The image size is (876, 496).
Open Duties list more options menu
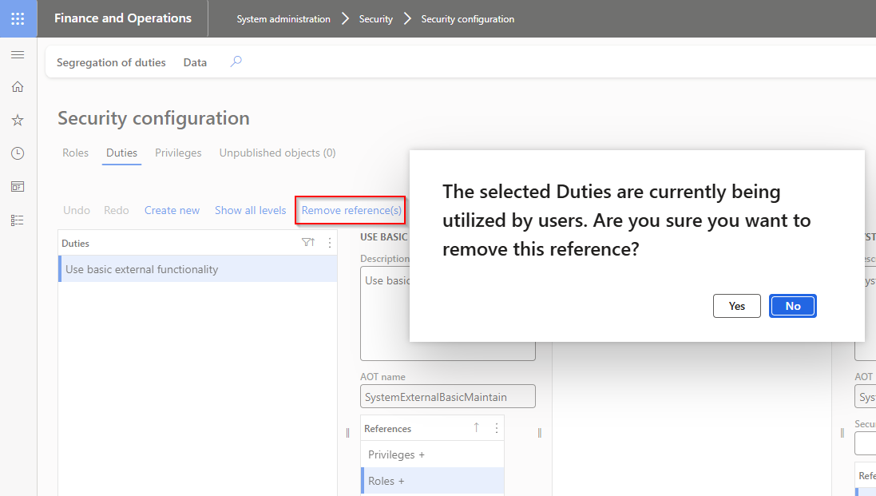[330, 243]
